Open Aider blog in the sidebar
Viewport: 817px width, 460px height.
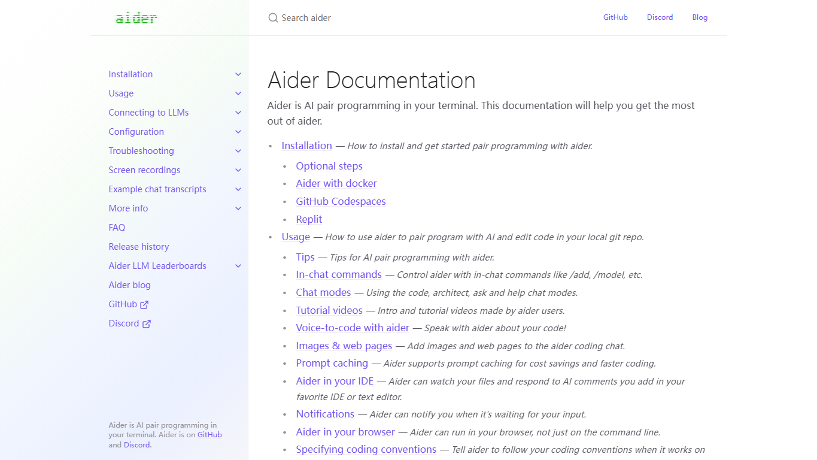coord(129,285)
